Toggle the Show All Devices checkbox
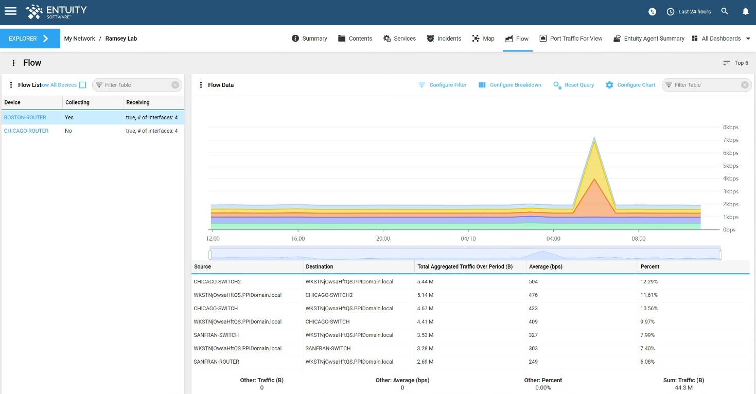Viewport: 756px width, 394px height. pos(82,85)
